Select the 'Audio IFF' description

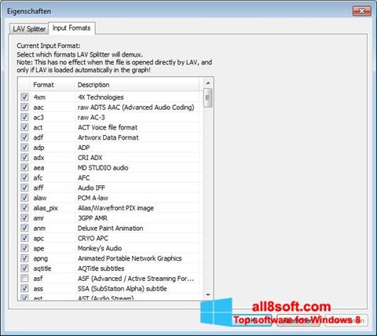[91, 188]
